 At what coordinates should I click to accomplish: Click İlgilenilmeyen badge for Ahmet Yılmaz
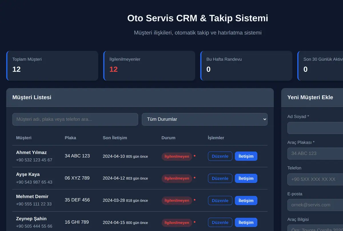pyautogui.click(x=177, y=156)
